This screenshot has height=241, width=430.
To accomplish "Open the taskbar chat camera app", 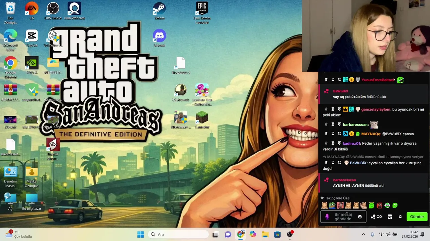I will click(228, 235).
